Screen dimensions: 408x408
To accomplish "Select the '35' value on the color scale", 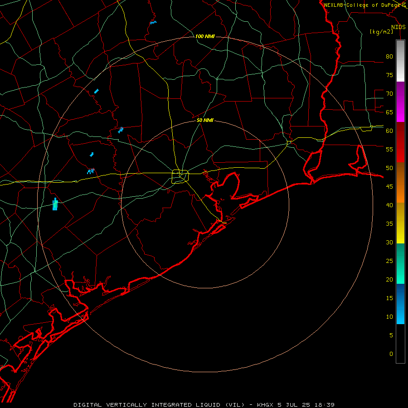I will (x=389, y=224).
